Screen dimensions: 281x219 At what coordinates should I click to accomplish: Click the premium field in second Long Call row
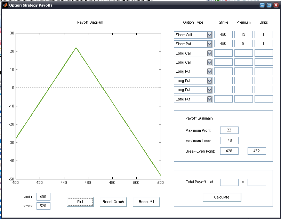click(x=243, y=62)
